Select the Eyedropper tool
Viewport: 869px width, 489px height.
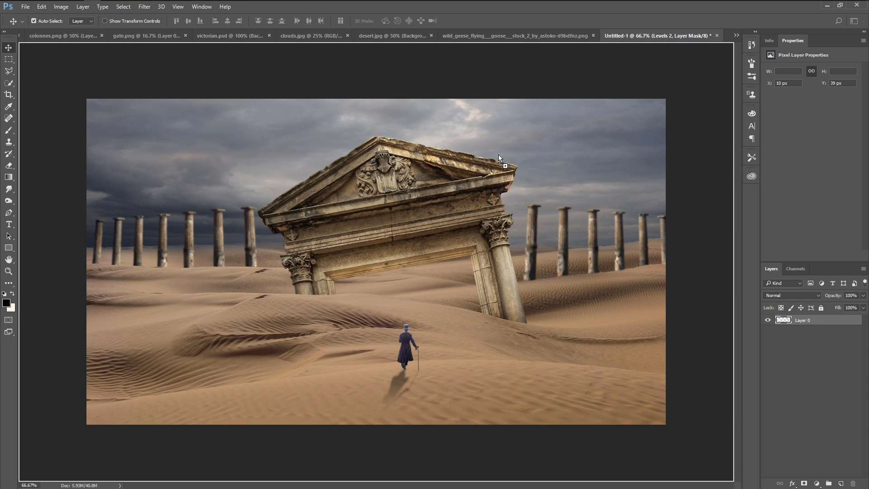pyautogui.click(x=9, y=106)
